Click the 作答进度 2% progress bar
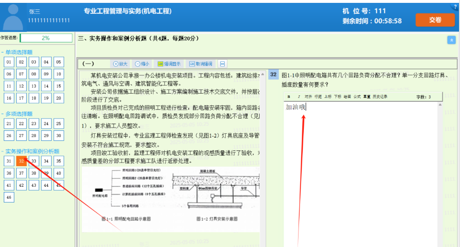 point(46,38)
